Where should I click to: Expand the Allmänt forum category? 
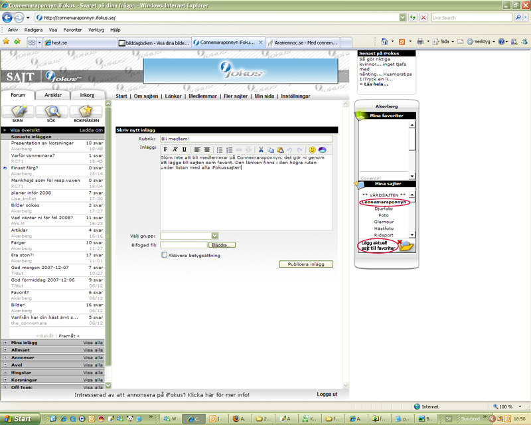(5, 350)
